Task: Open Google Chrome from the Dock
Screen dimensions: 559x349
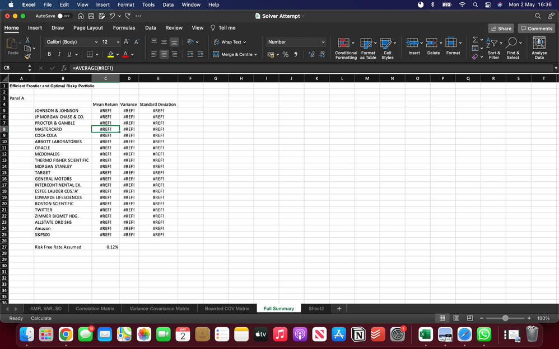Action: (x=66, y=335)
